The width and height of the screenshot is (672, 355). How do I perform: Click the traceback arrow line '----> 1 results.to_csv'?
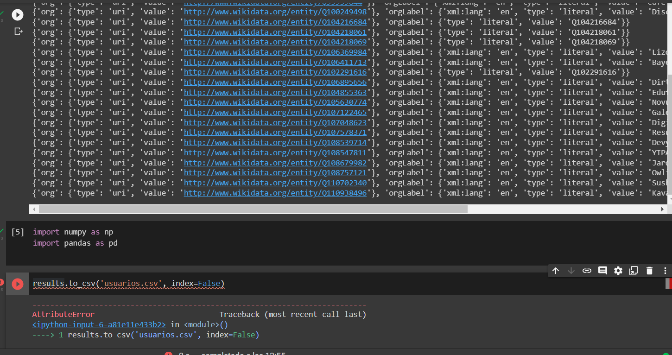[146, 335]
